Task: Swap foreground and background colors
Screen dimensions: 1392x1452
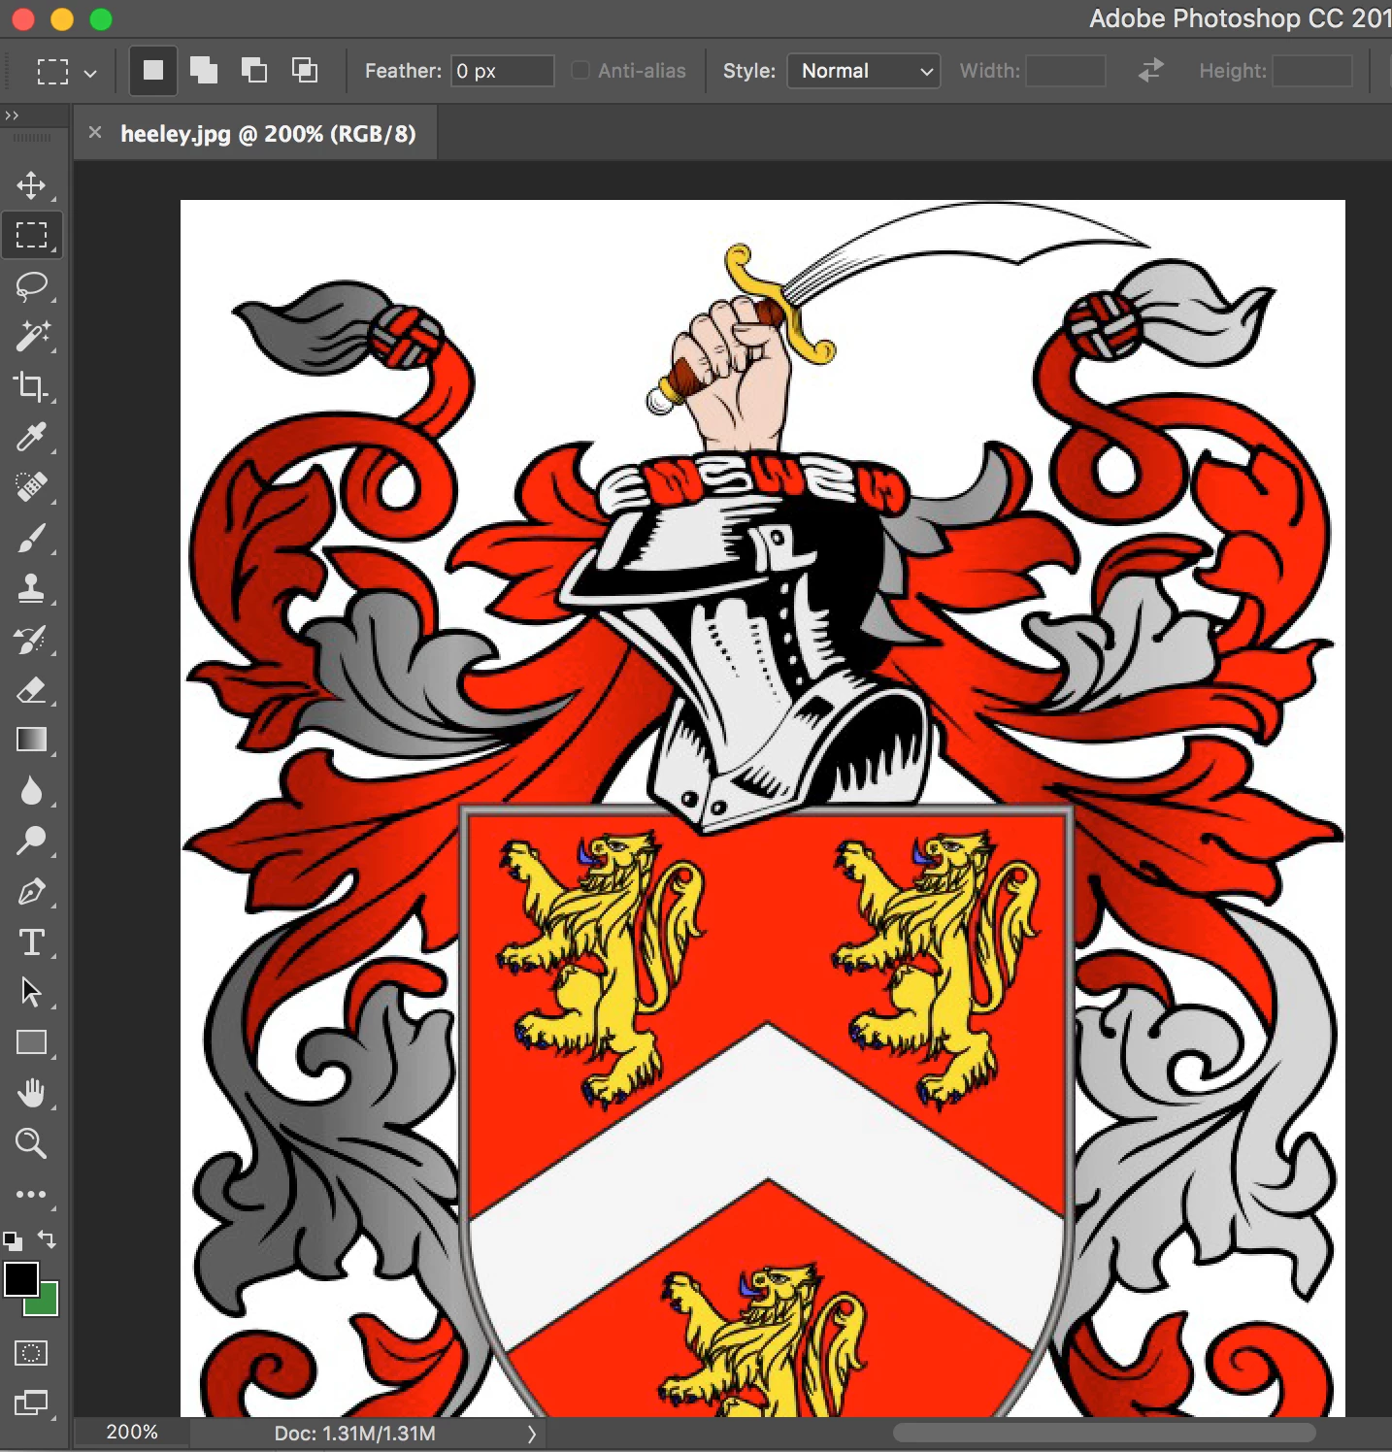Action: tap(47, 1239)
